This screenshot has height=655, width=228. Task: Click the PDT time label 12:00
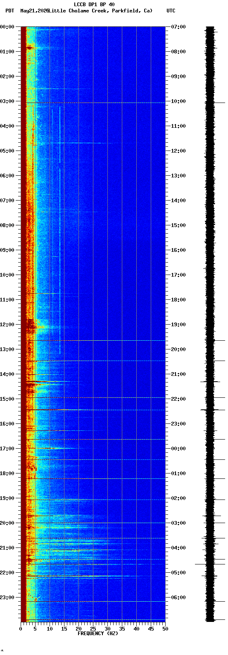pyautogui.click(x=7, y=325)
